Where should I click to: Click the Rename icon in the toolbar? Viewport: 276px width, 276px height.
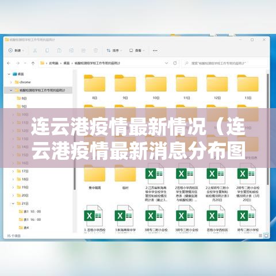tap(71, 51)
